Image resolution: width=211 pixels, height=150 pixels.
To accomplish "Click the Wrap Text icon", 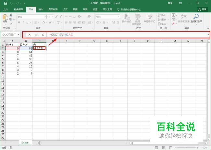I will 89,17.
